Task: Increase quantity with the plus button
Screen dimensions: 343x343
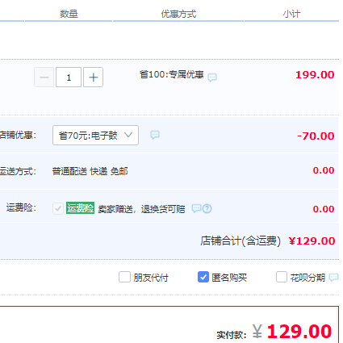Action: (93, 77)
